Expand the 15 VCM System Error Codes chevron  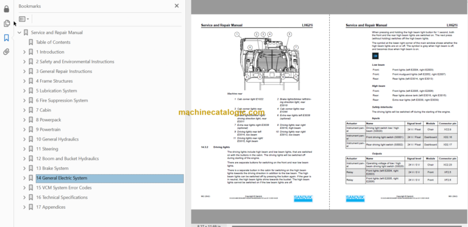click(24, 187)
